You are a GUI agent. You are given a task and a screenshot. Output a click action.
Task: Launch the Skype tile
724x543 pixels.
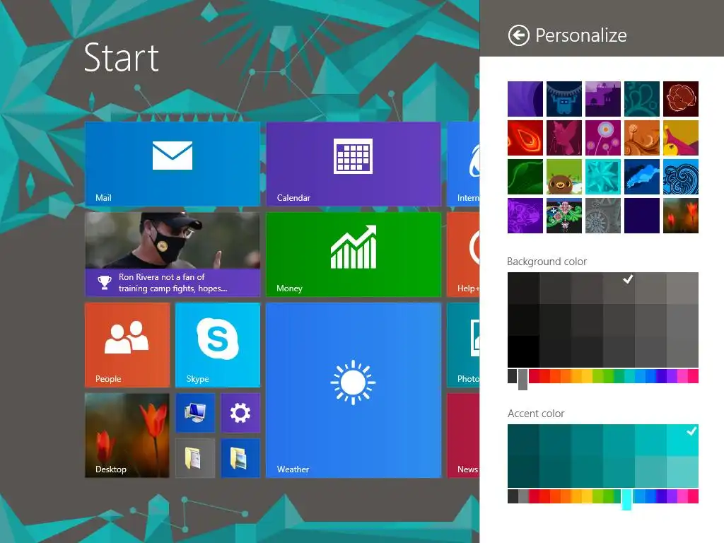coord(218,345)
